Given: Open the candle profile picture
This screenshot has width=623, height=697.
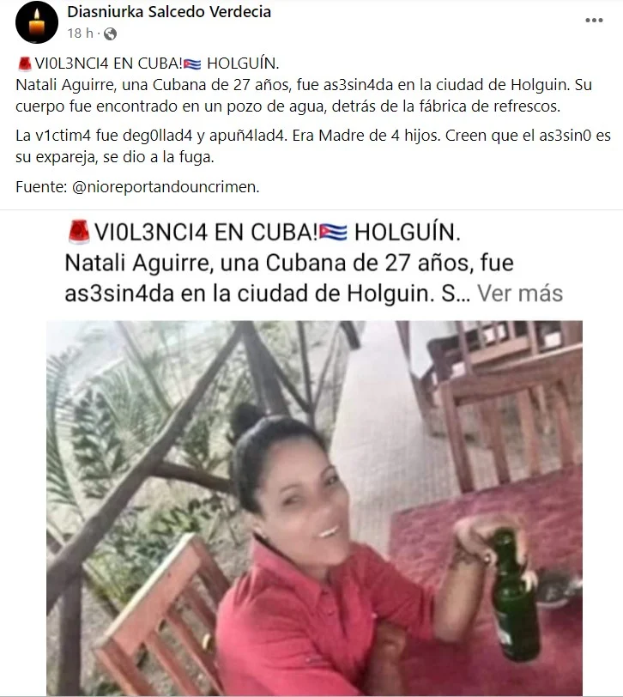Looking at the screenshot, I should pyautogui.click(x=36, y=21).
